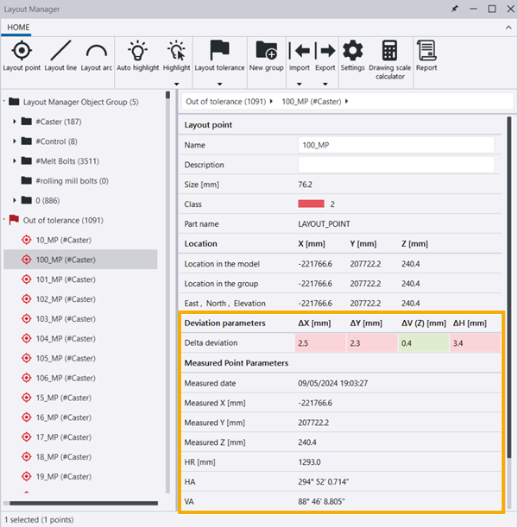Select the Layout arc tool
518x527 pixels.
[x=98, y=50]
